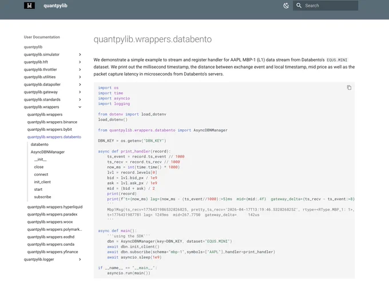Expand the quantpylib.datapoller chevron
The width and height of the screenshot is (389, 284).
(80, 85)
